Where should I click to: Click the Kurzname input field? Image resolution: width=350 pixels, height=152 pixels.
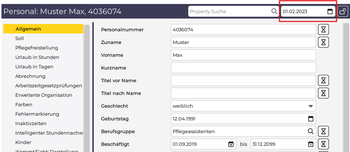coord(243,68)
